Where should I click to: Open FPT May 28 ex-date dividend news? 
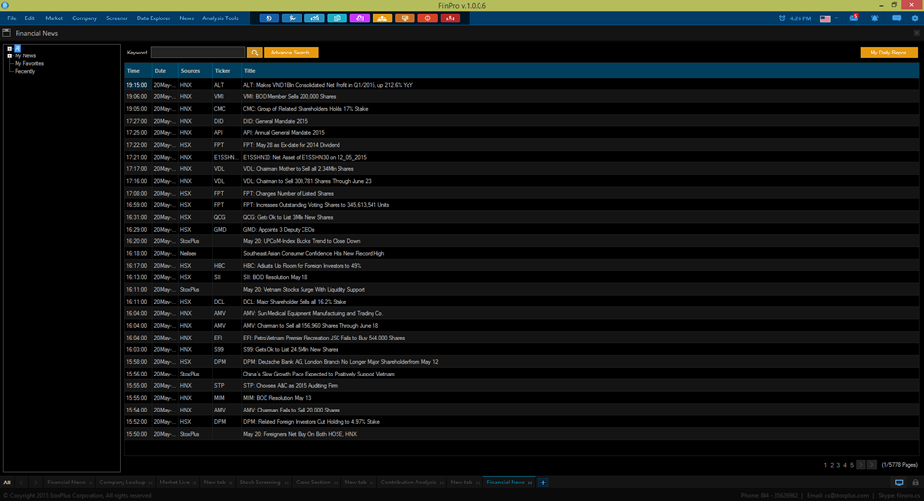[x=521, y=145]
